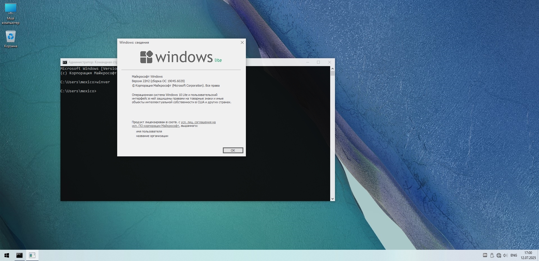Click the 'Windows: сведения' dialog title text
Viewport: 539px width, 261px height.
point(134,42)
